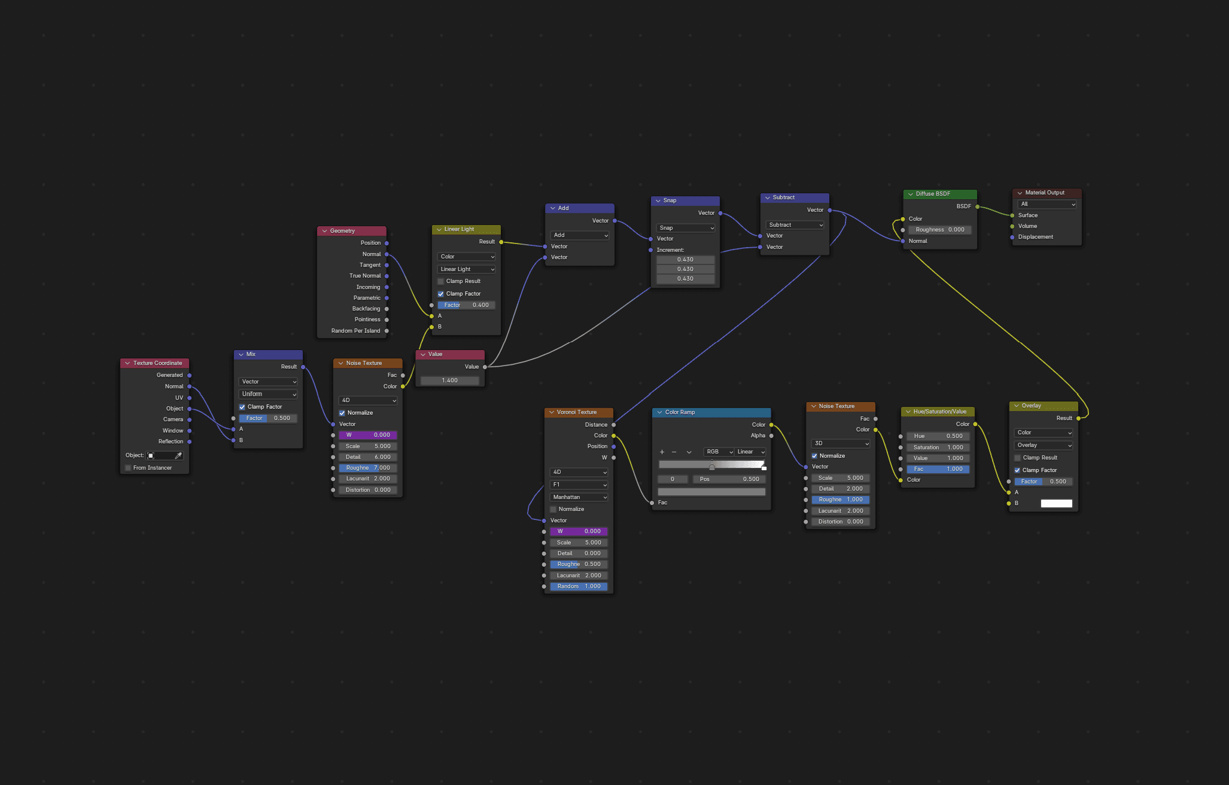Click Voronoi Texture Color output socket
Screen dimensions: 1229x785
(613, 436)
